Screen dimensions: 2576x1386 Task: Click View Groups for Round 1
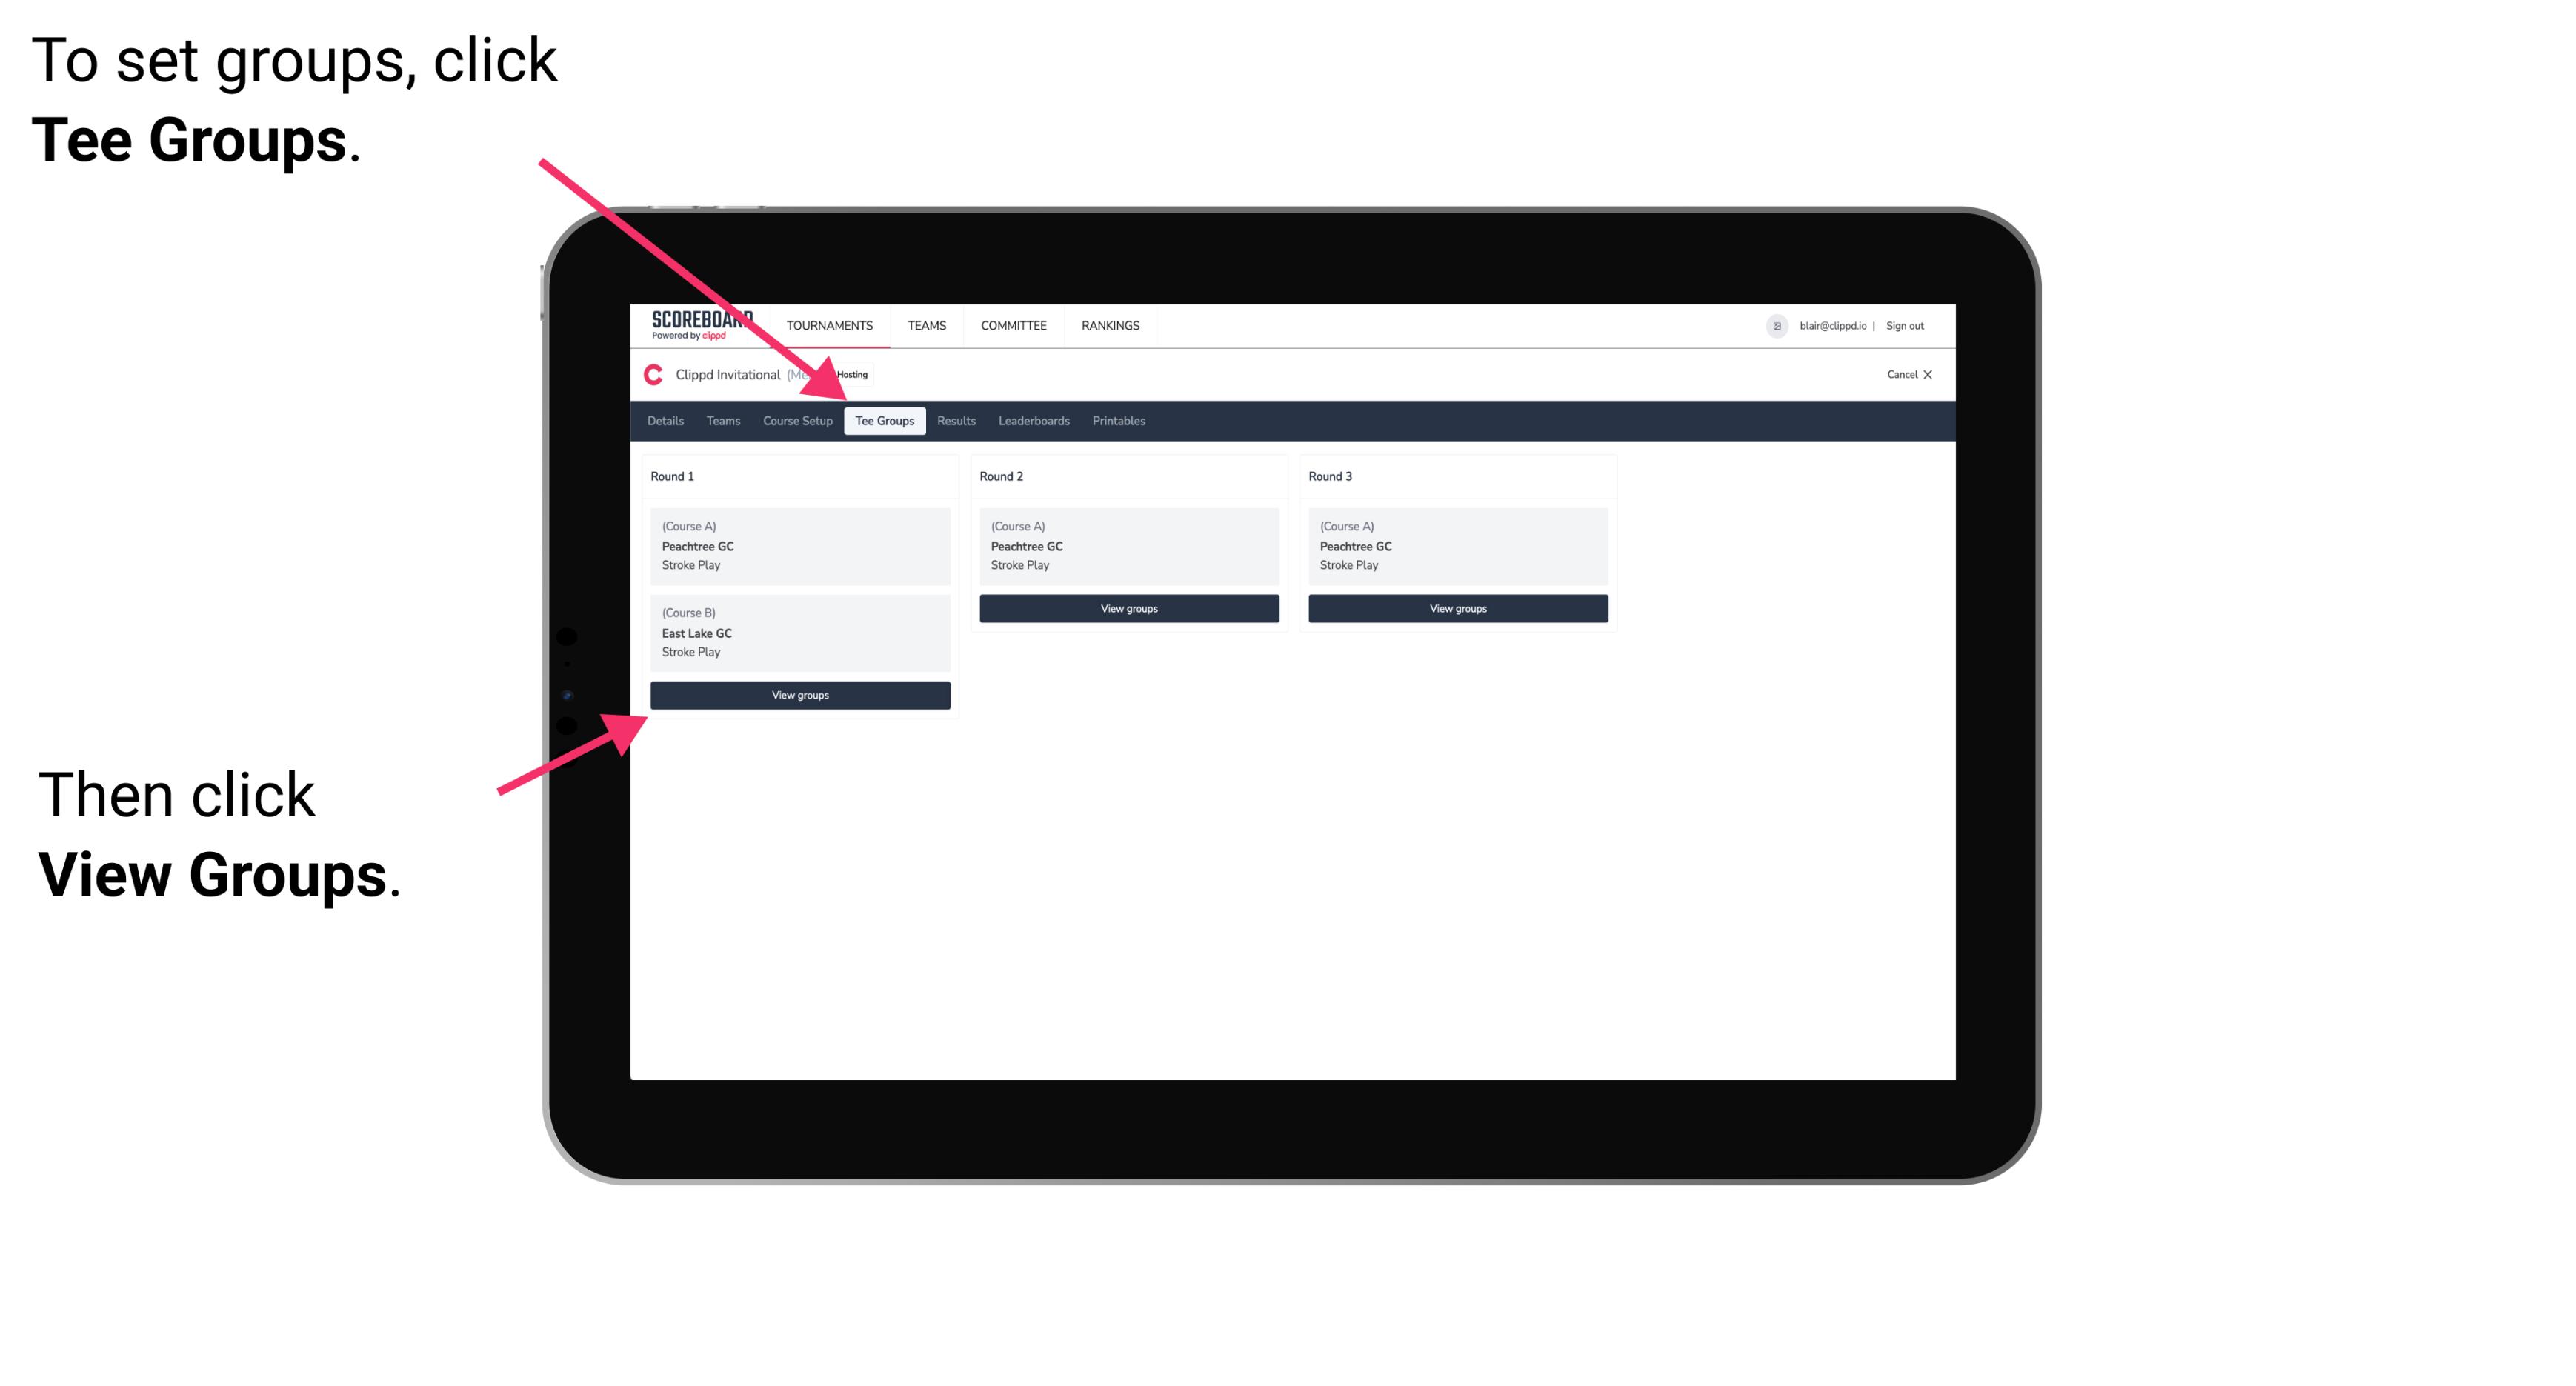799,695
